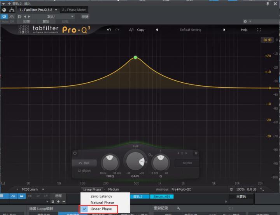Image resolution: width=280 pixels, height=215 pixels.
Task: Open the 30 dB display range selector
Action: pos(267,40)
